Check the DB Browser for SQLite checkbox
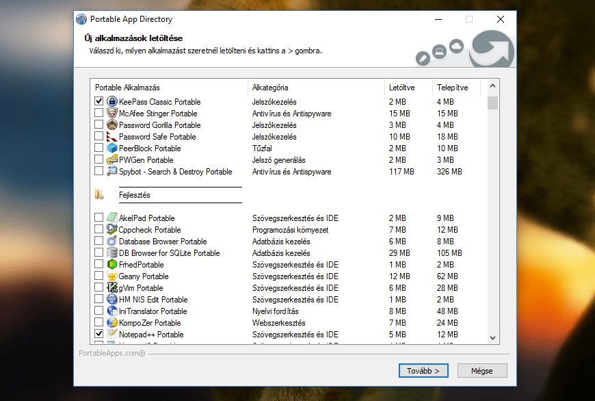 [x=98, y=252]
